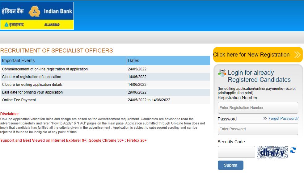Click the double arrow beside Forgot Password
The width and height of the screenshot is (304, 176).
(x=265, y=119)
